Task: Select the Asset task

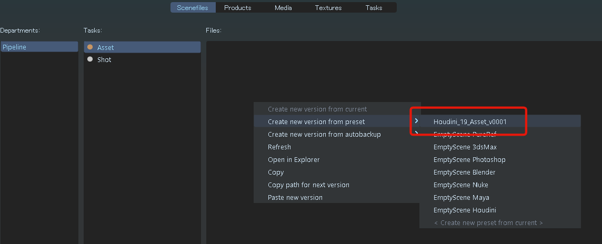Action: click(x=143, y=47)
